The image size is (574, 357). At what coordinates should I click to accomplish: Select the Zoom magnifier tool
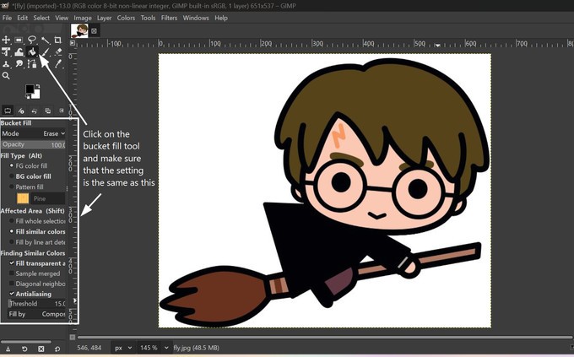pyautogui.click(x=6, y=76)
